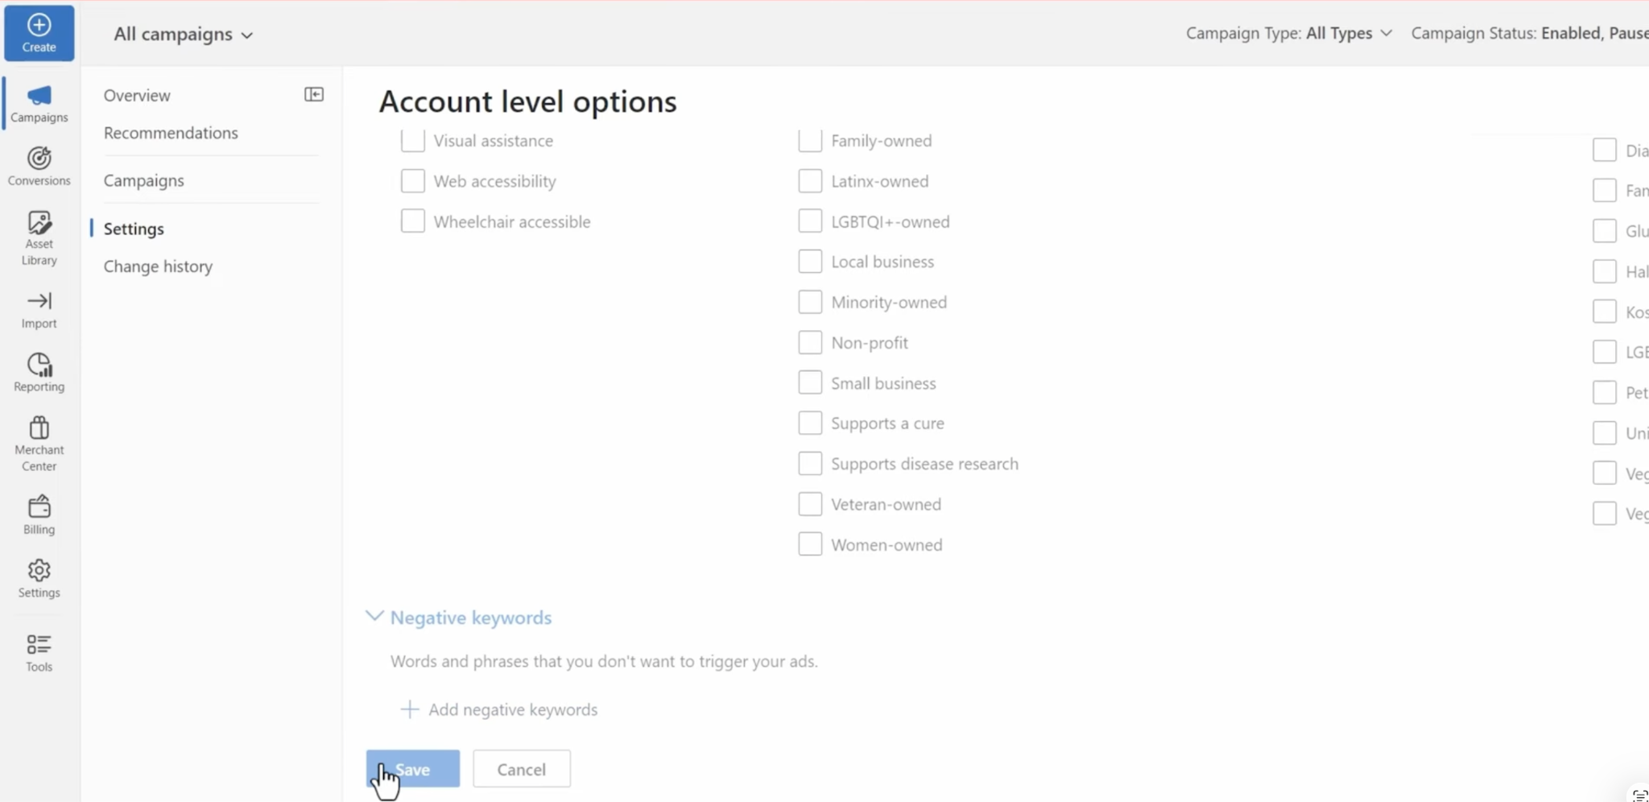1649x802 pixels.
Task: Go to Recommendations in side menu
Action: [x=171, y=133]
